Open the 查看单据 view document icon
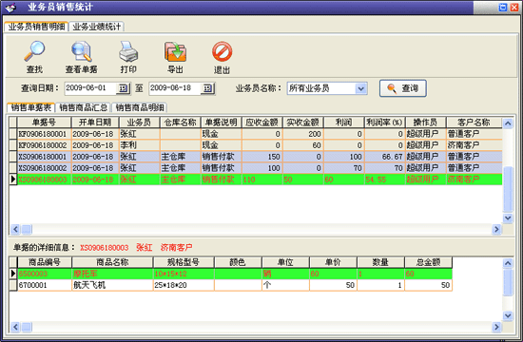Image resolution: width=523 pixels, height=342 pixels. tap(82, 51)
